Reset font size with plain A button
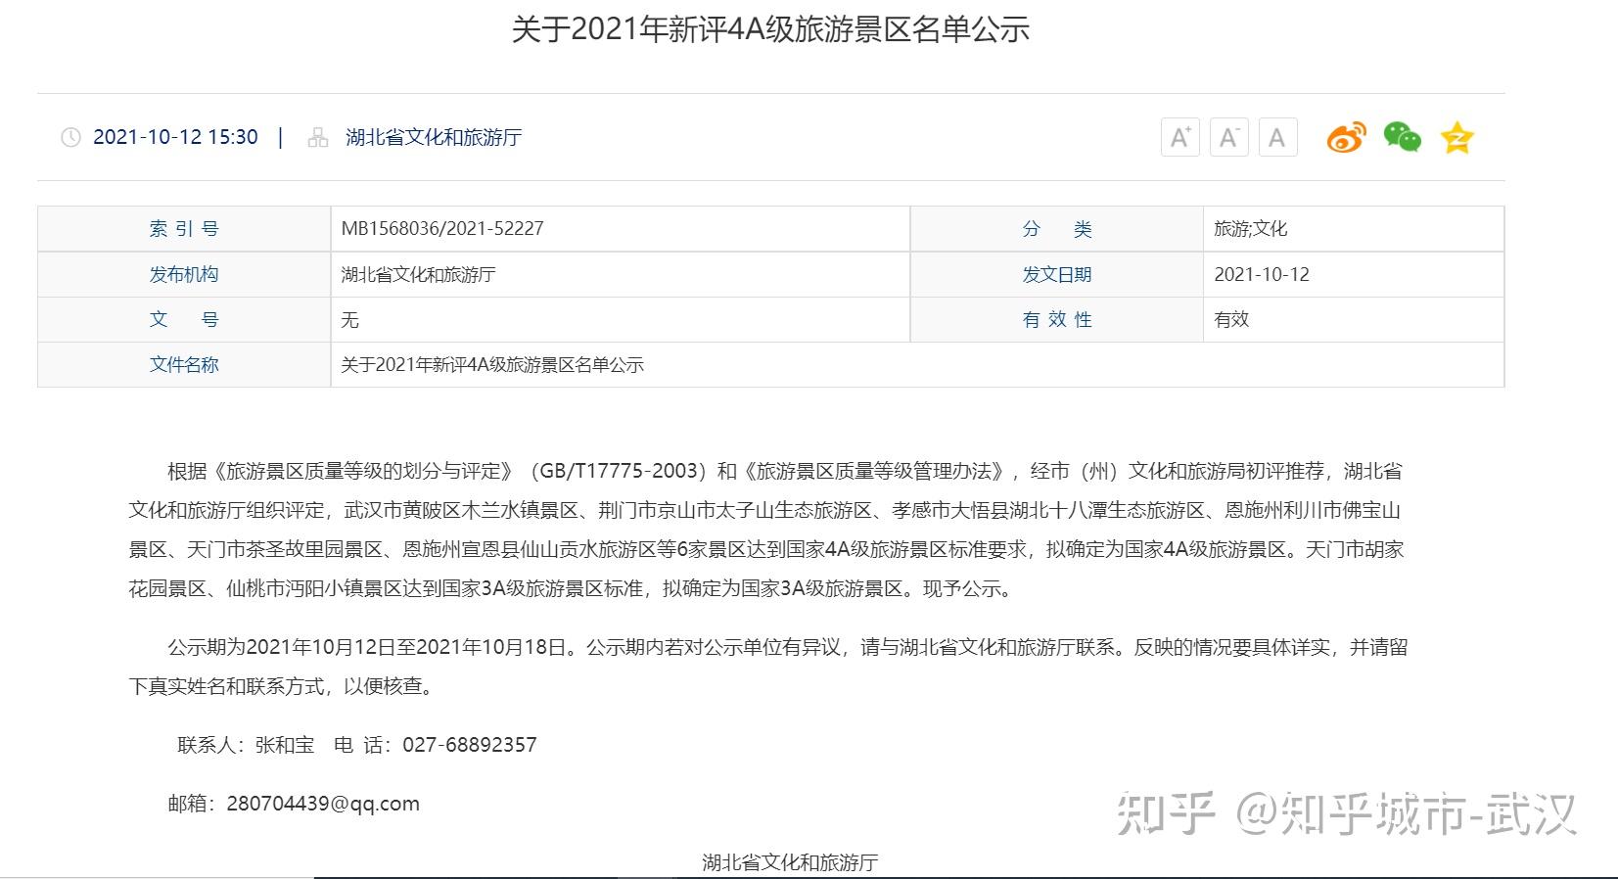 tap(1277, 137)
